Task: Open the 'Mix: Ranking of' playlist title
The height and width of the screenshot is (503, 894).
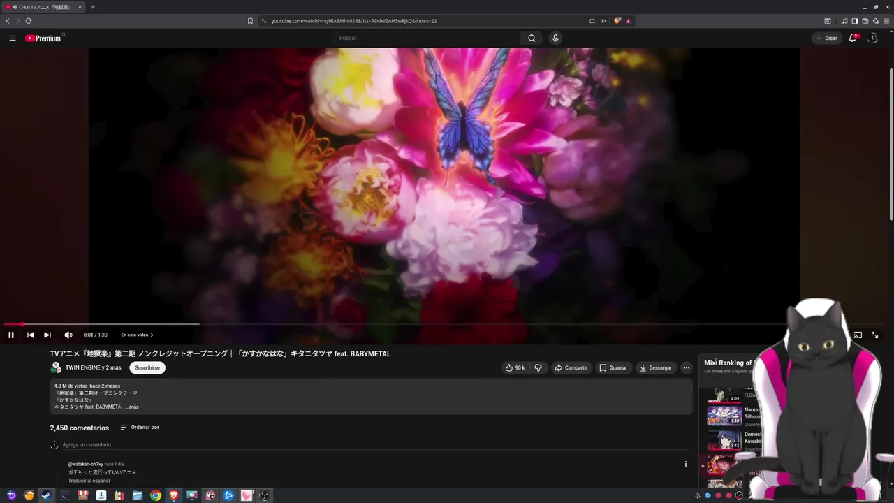Action: (x=728, y=363)
